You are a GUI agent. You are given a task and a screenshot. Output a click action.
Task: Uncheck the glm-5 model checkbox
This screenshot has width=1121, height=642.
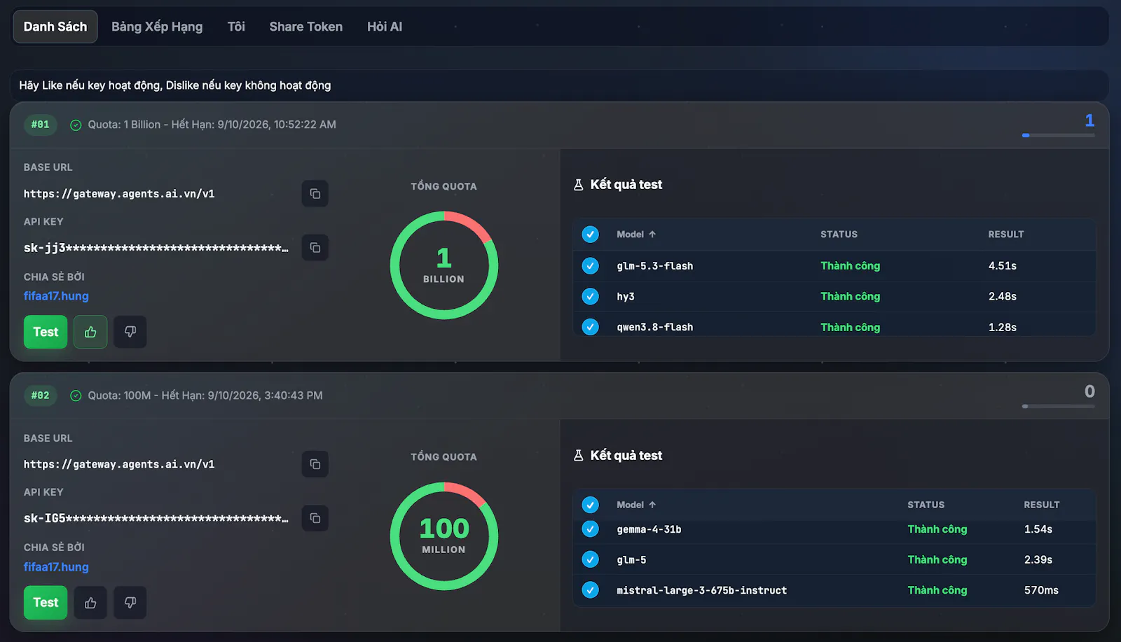[x=591, y=560]
